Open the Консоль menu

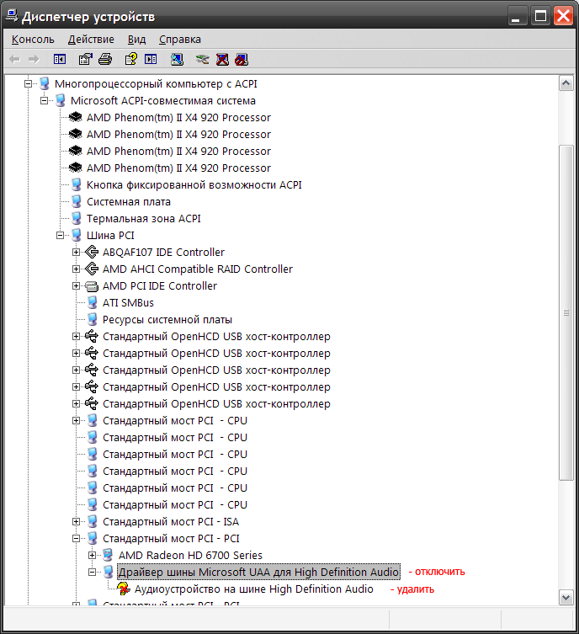tap(33, 40)
